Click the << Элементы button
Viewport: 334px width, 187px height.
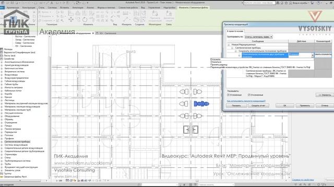[325, 95]
